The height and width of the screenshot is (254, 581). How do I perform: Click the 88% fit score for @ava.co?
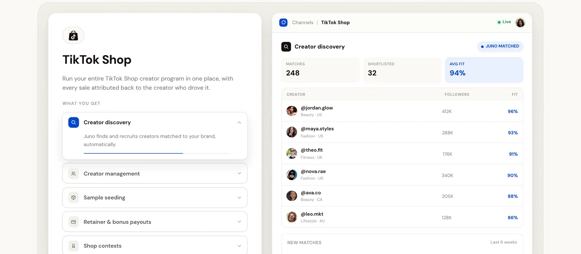click(513, 196)
